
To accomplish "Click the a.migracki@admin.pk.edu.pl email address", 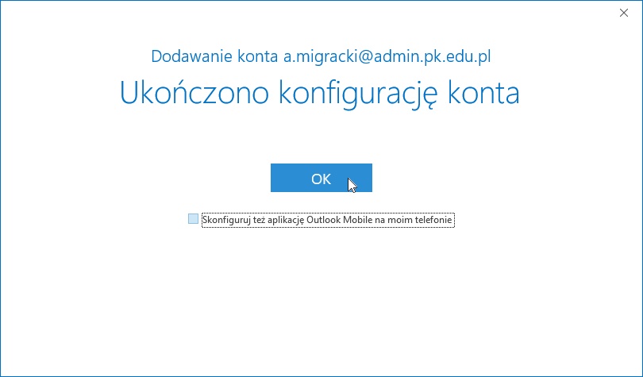I will [393, 56].
